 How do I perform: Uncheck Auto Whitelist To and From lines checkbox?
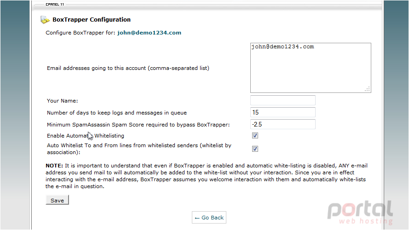pyautogui.click(x=255, y=149)
